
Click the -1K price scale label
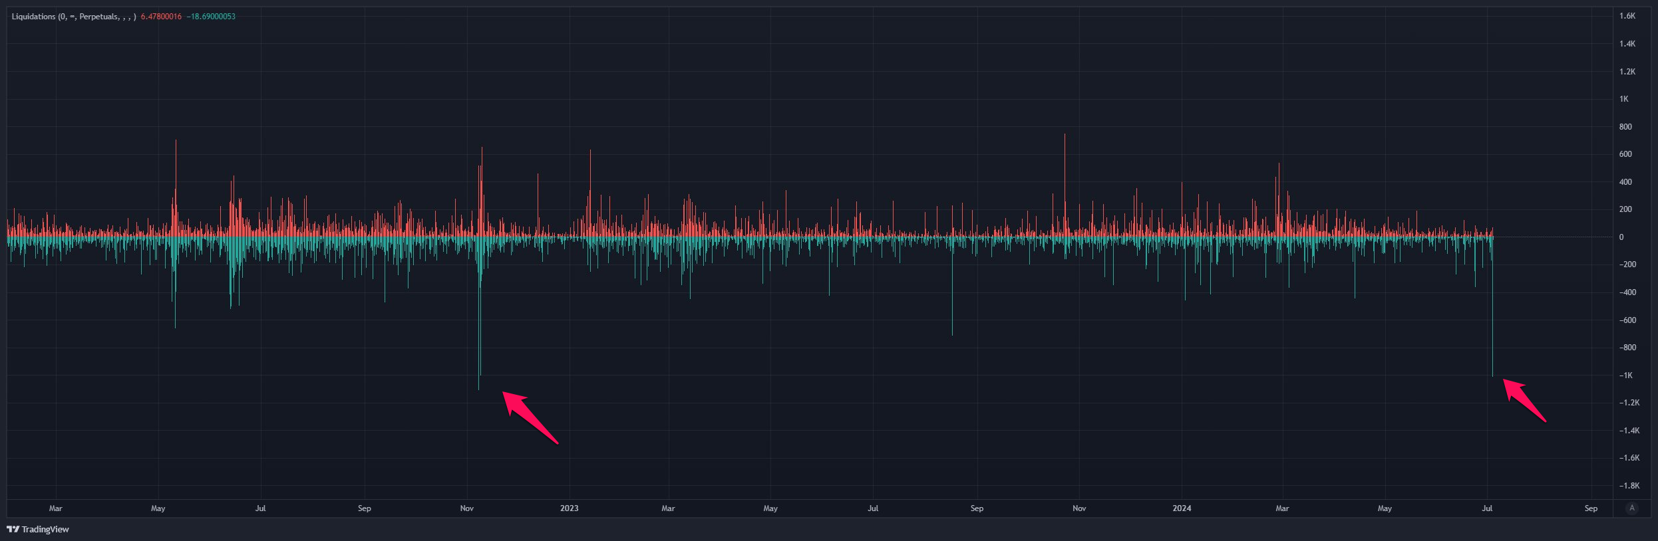tap(1625, 376)
